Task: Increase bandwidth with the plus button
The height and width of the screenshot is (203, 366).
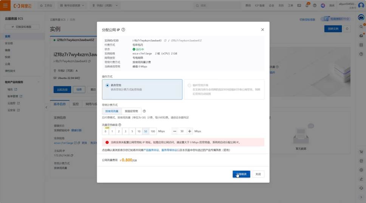Action: click(x=190, y=131)
